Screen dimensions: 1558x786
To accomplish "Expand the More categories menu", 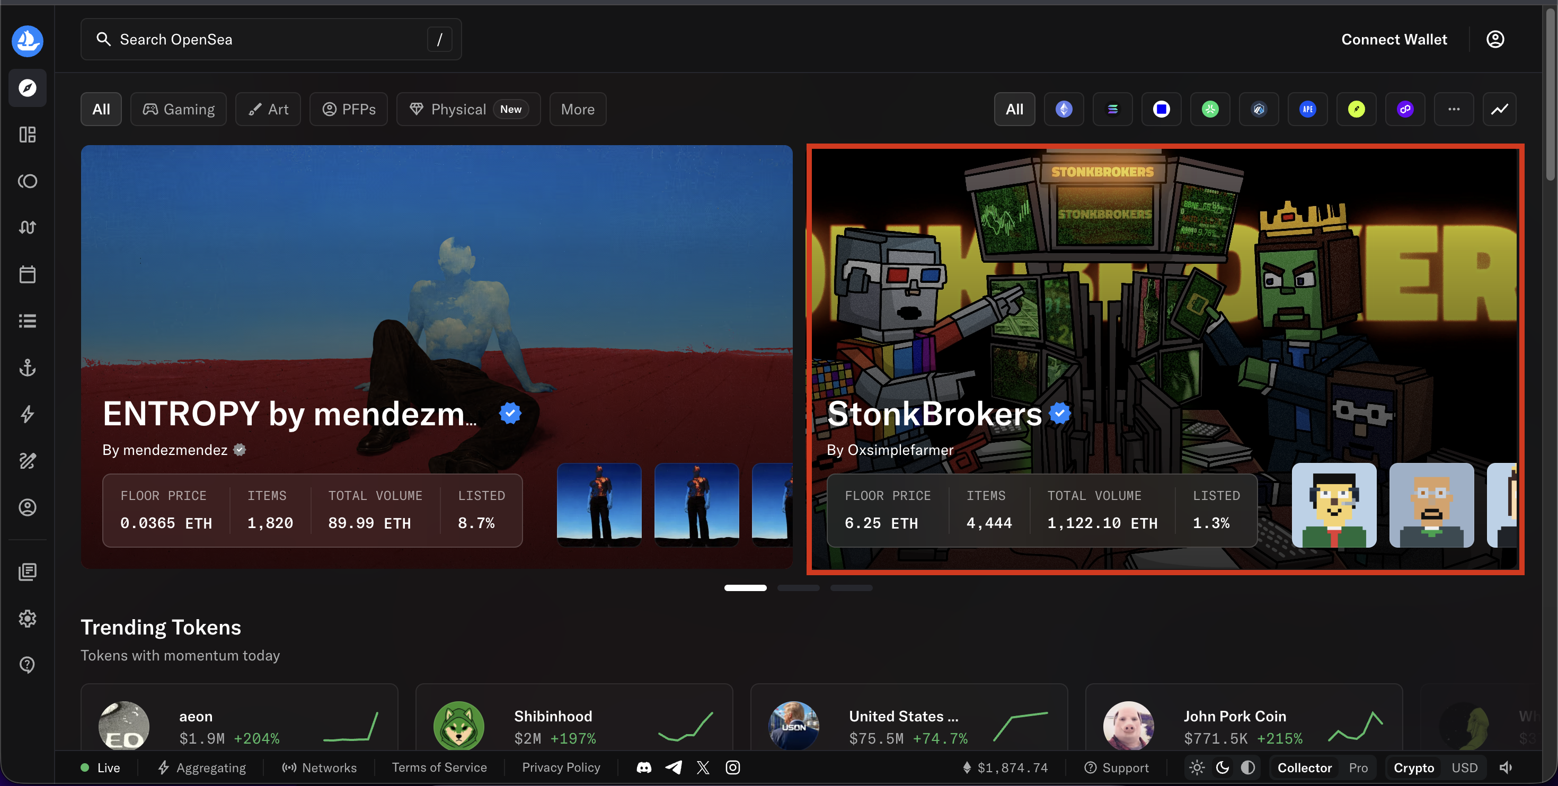I will tap(578, 109).
